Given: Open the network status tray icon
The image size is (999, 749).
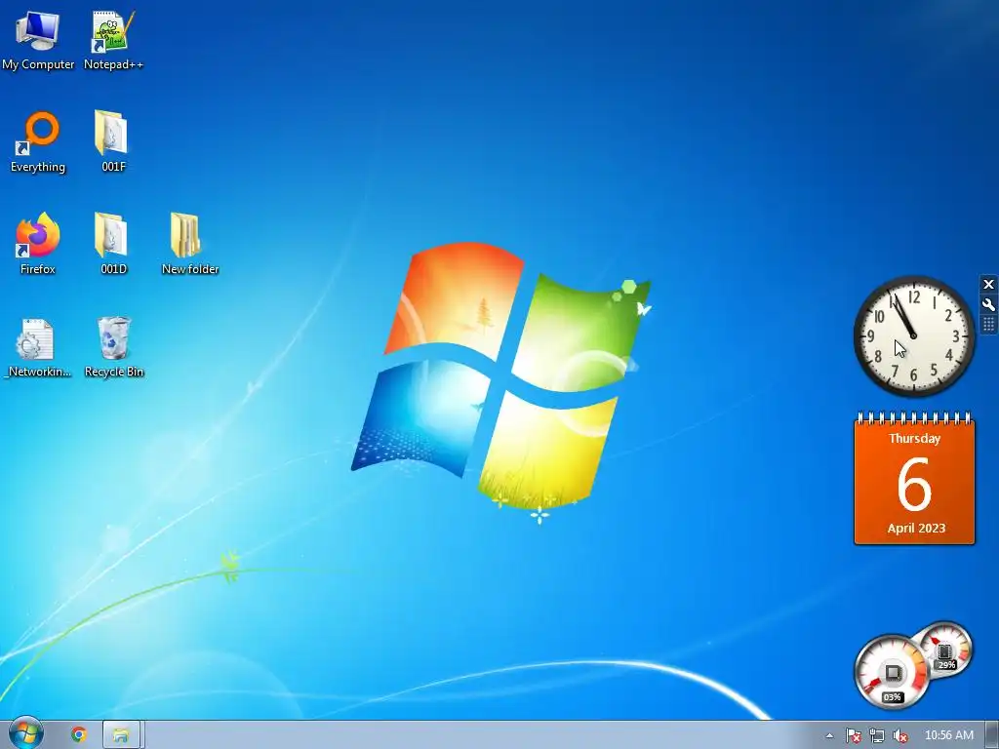Looking at the screenshot, I should [x=877, y=735].
